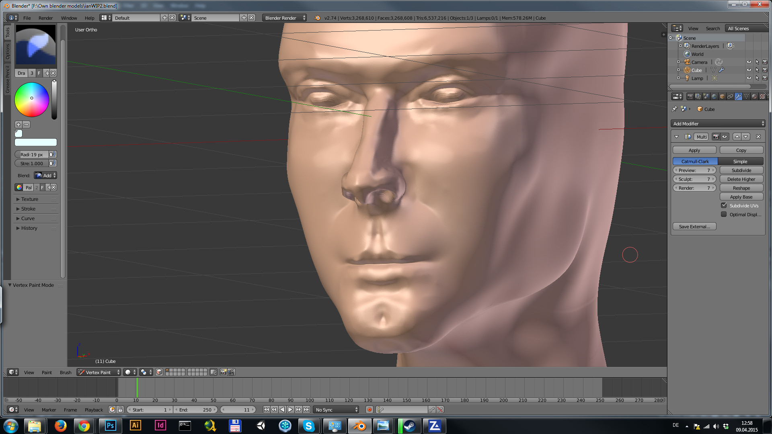
Task: Enable Optimal Display in the modifier
Action: click(724, 214)
